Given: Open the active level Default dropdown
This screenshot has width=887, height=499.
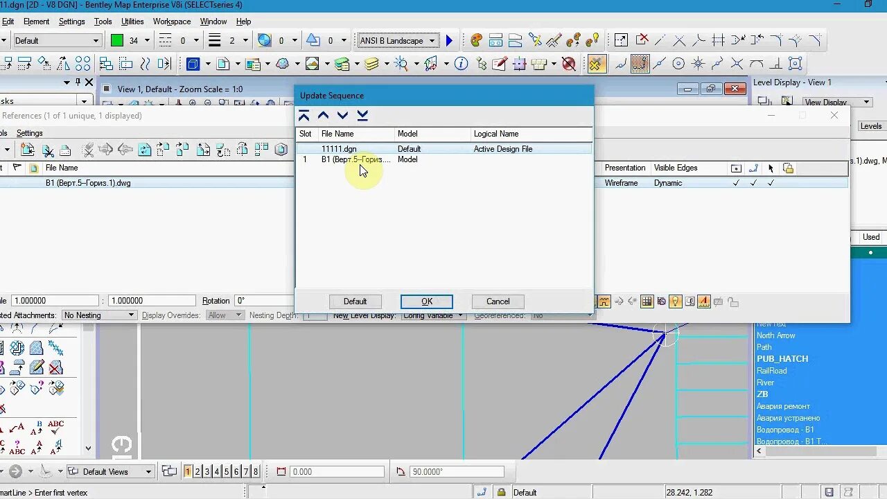Looking at the screenshot, I should 96,41.
